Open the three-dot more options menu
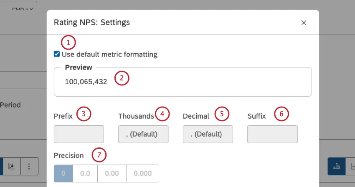 (x=29, y=166)
